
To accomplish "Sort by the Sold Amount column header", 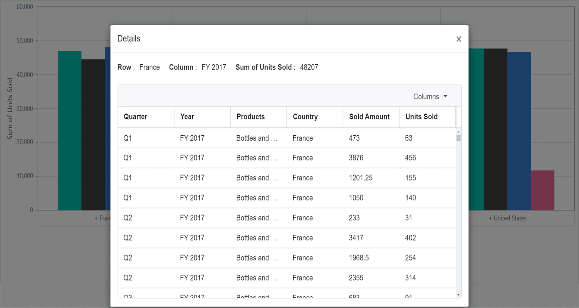I will coord(369,117).
